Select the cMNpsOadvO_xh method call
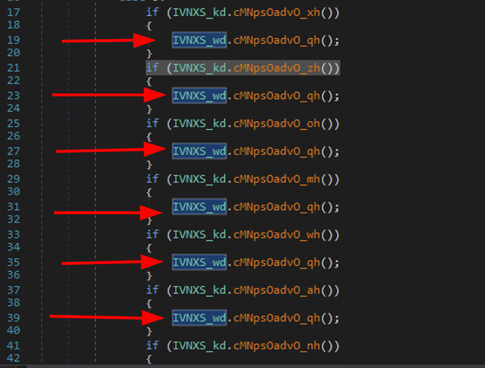The image size is (485, 368). pos(277,12)
